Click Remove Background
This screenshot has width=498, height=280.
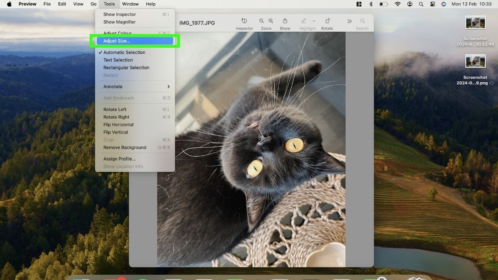(x=124, y=147)
